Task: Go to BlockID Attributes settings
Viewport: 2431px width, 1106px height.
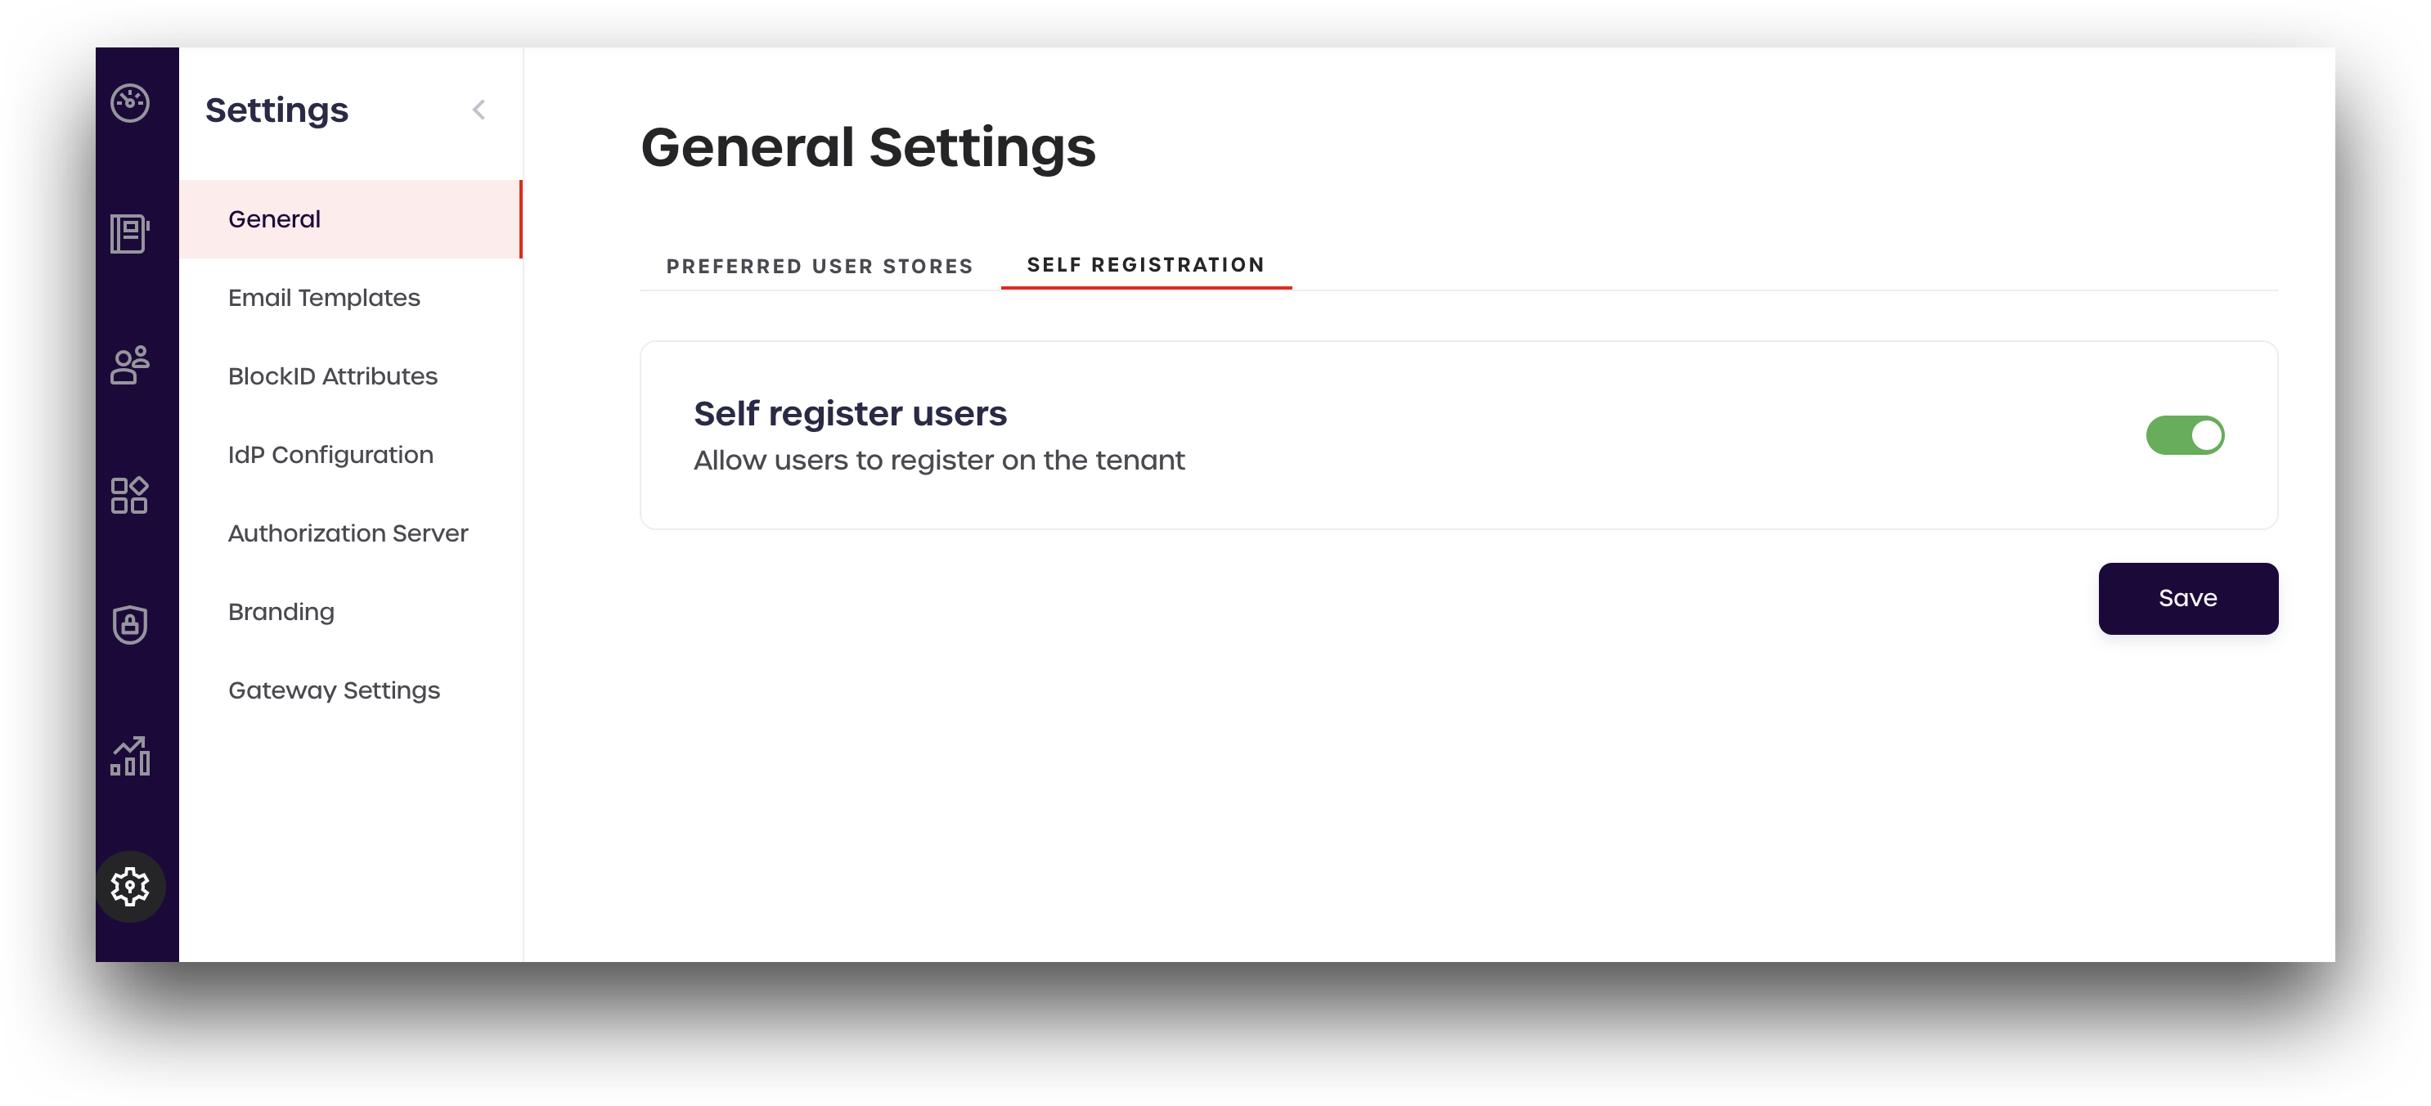Action: click(332, 375)
